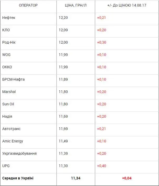This screenshot has width=159, height=186.
Task: Click the +/- До ЦІНОЮ 14.08.17 header
Action: pos(127,5)
